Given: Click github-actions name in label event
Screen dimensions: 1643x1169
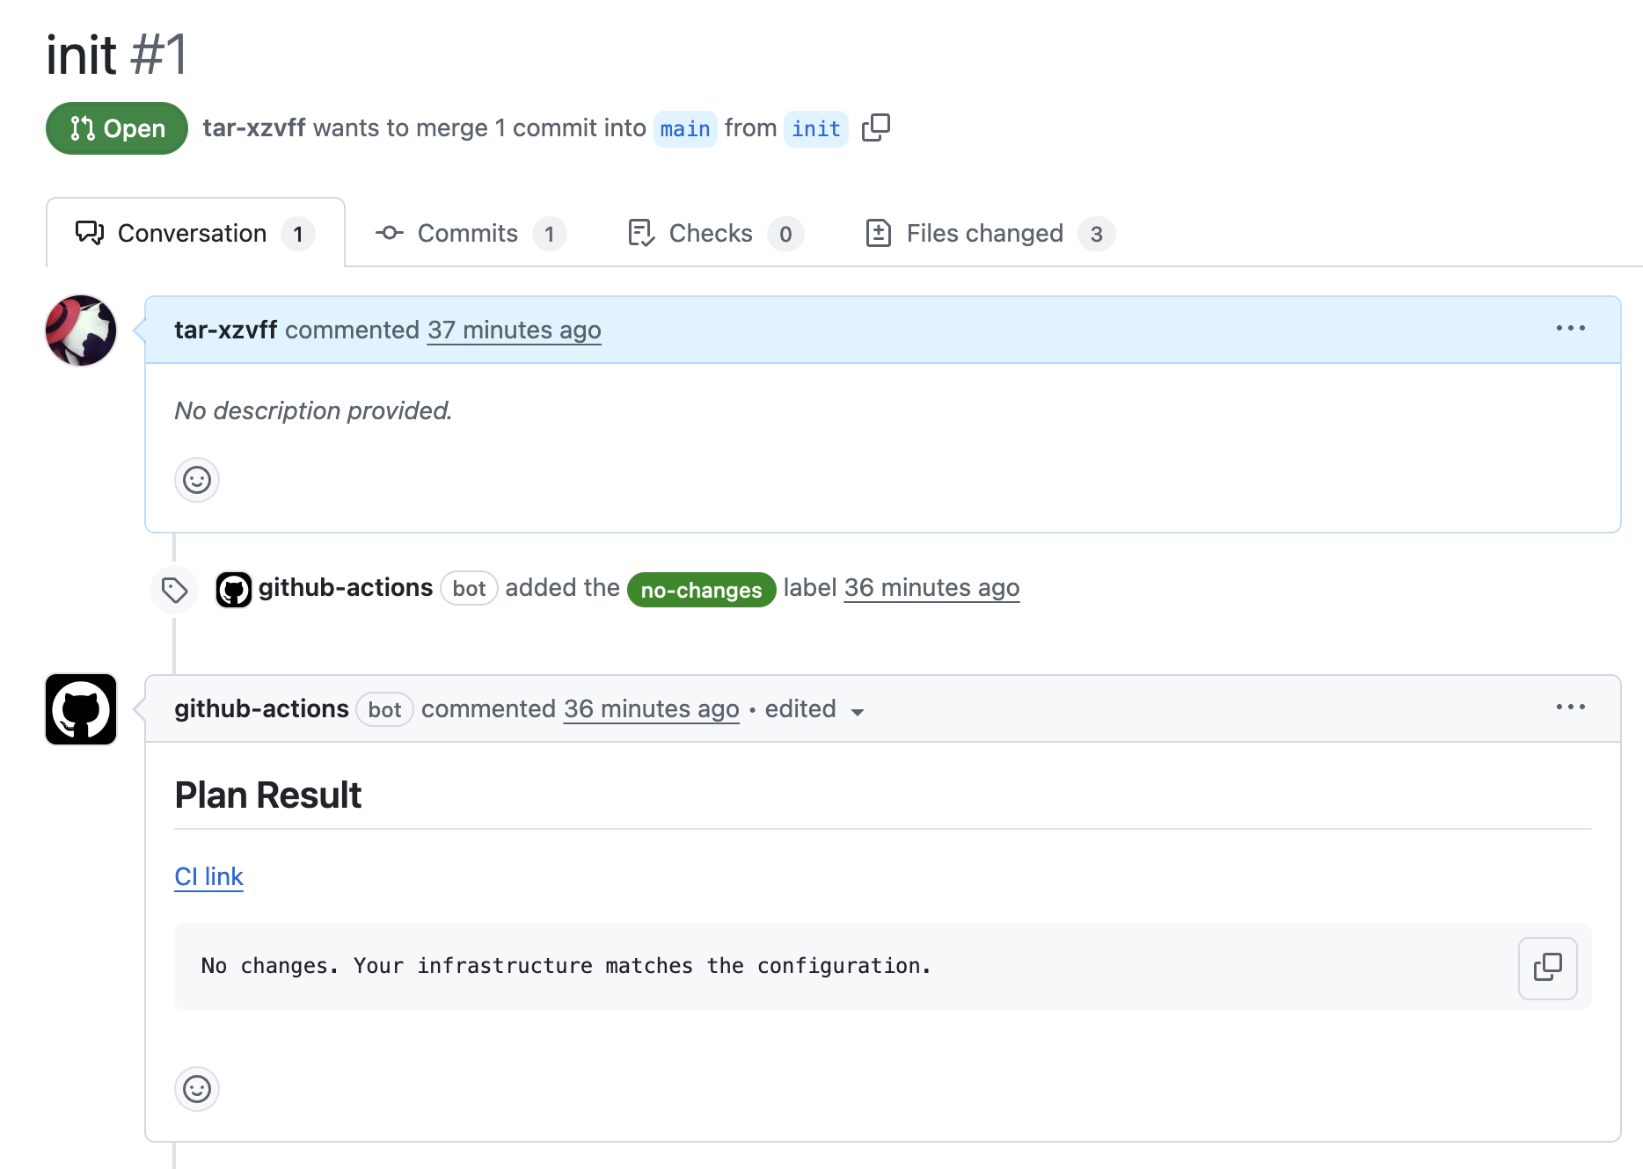Looking at the screenshot, I should tap(346, 588).
